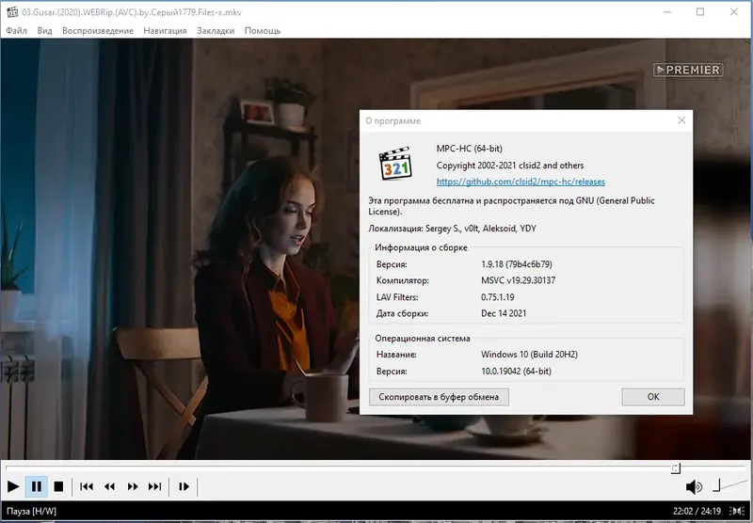Click Windows 10 (Build 20H2) text
Image resolution: width=753 pixels, height=523 pixels.
[529, 355]
